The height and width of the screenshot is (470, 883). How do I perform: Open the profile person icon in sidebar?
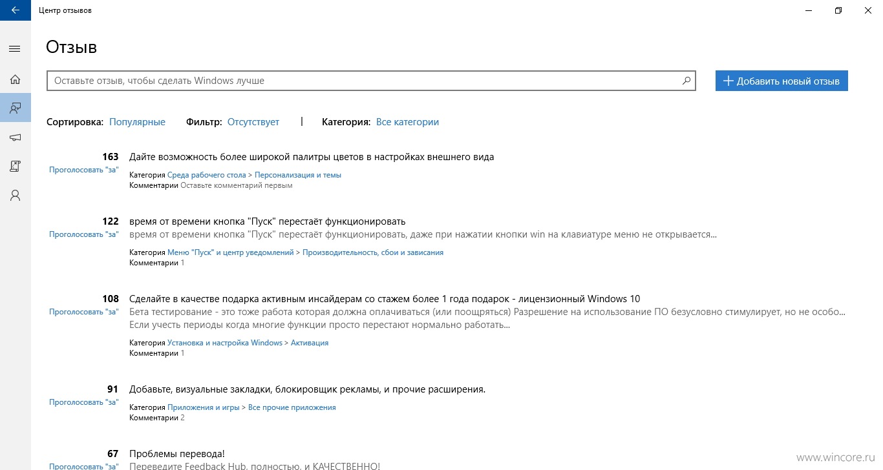(x=15, y=195)
